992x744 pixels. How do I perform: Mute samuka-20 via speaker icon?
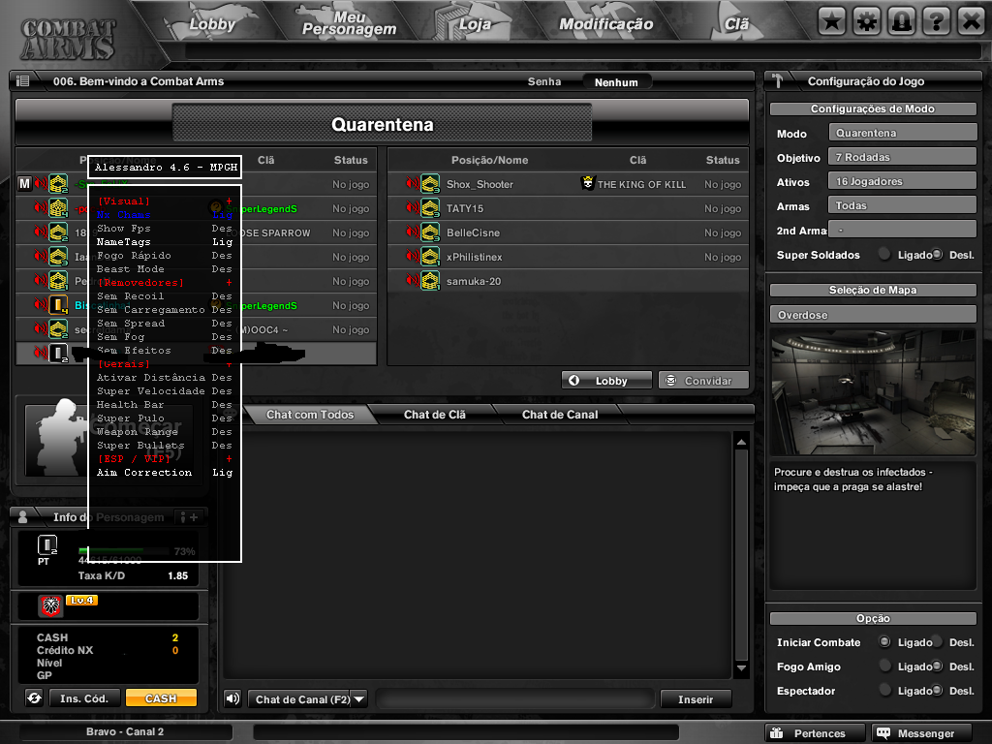pyautogui.click(x=413, y=280)
